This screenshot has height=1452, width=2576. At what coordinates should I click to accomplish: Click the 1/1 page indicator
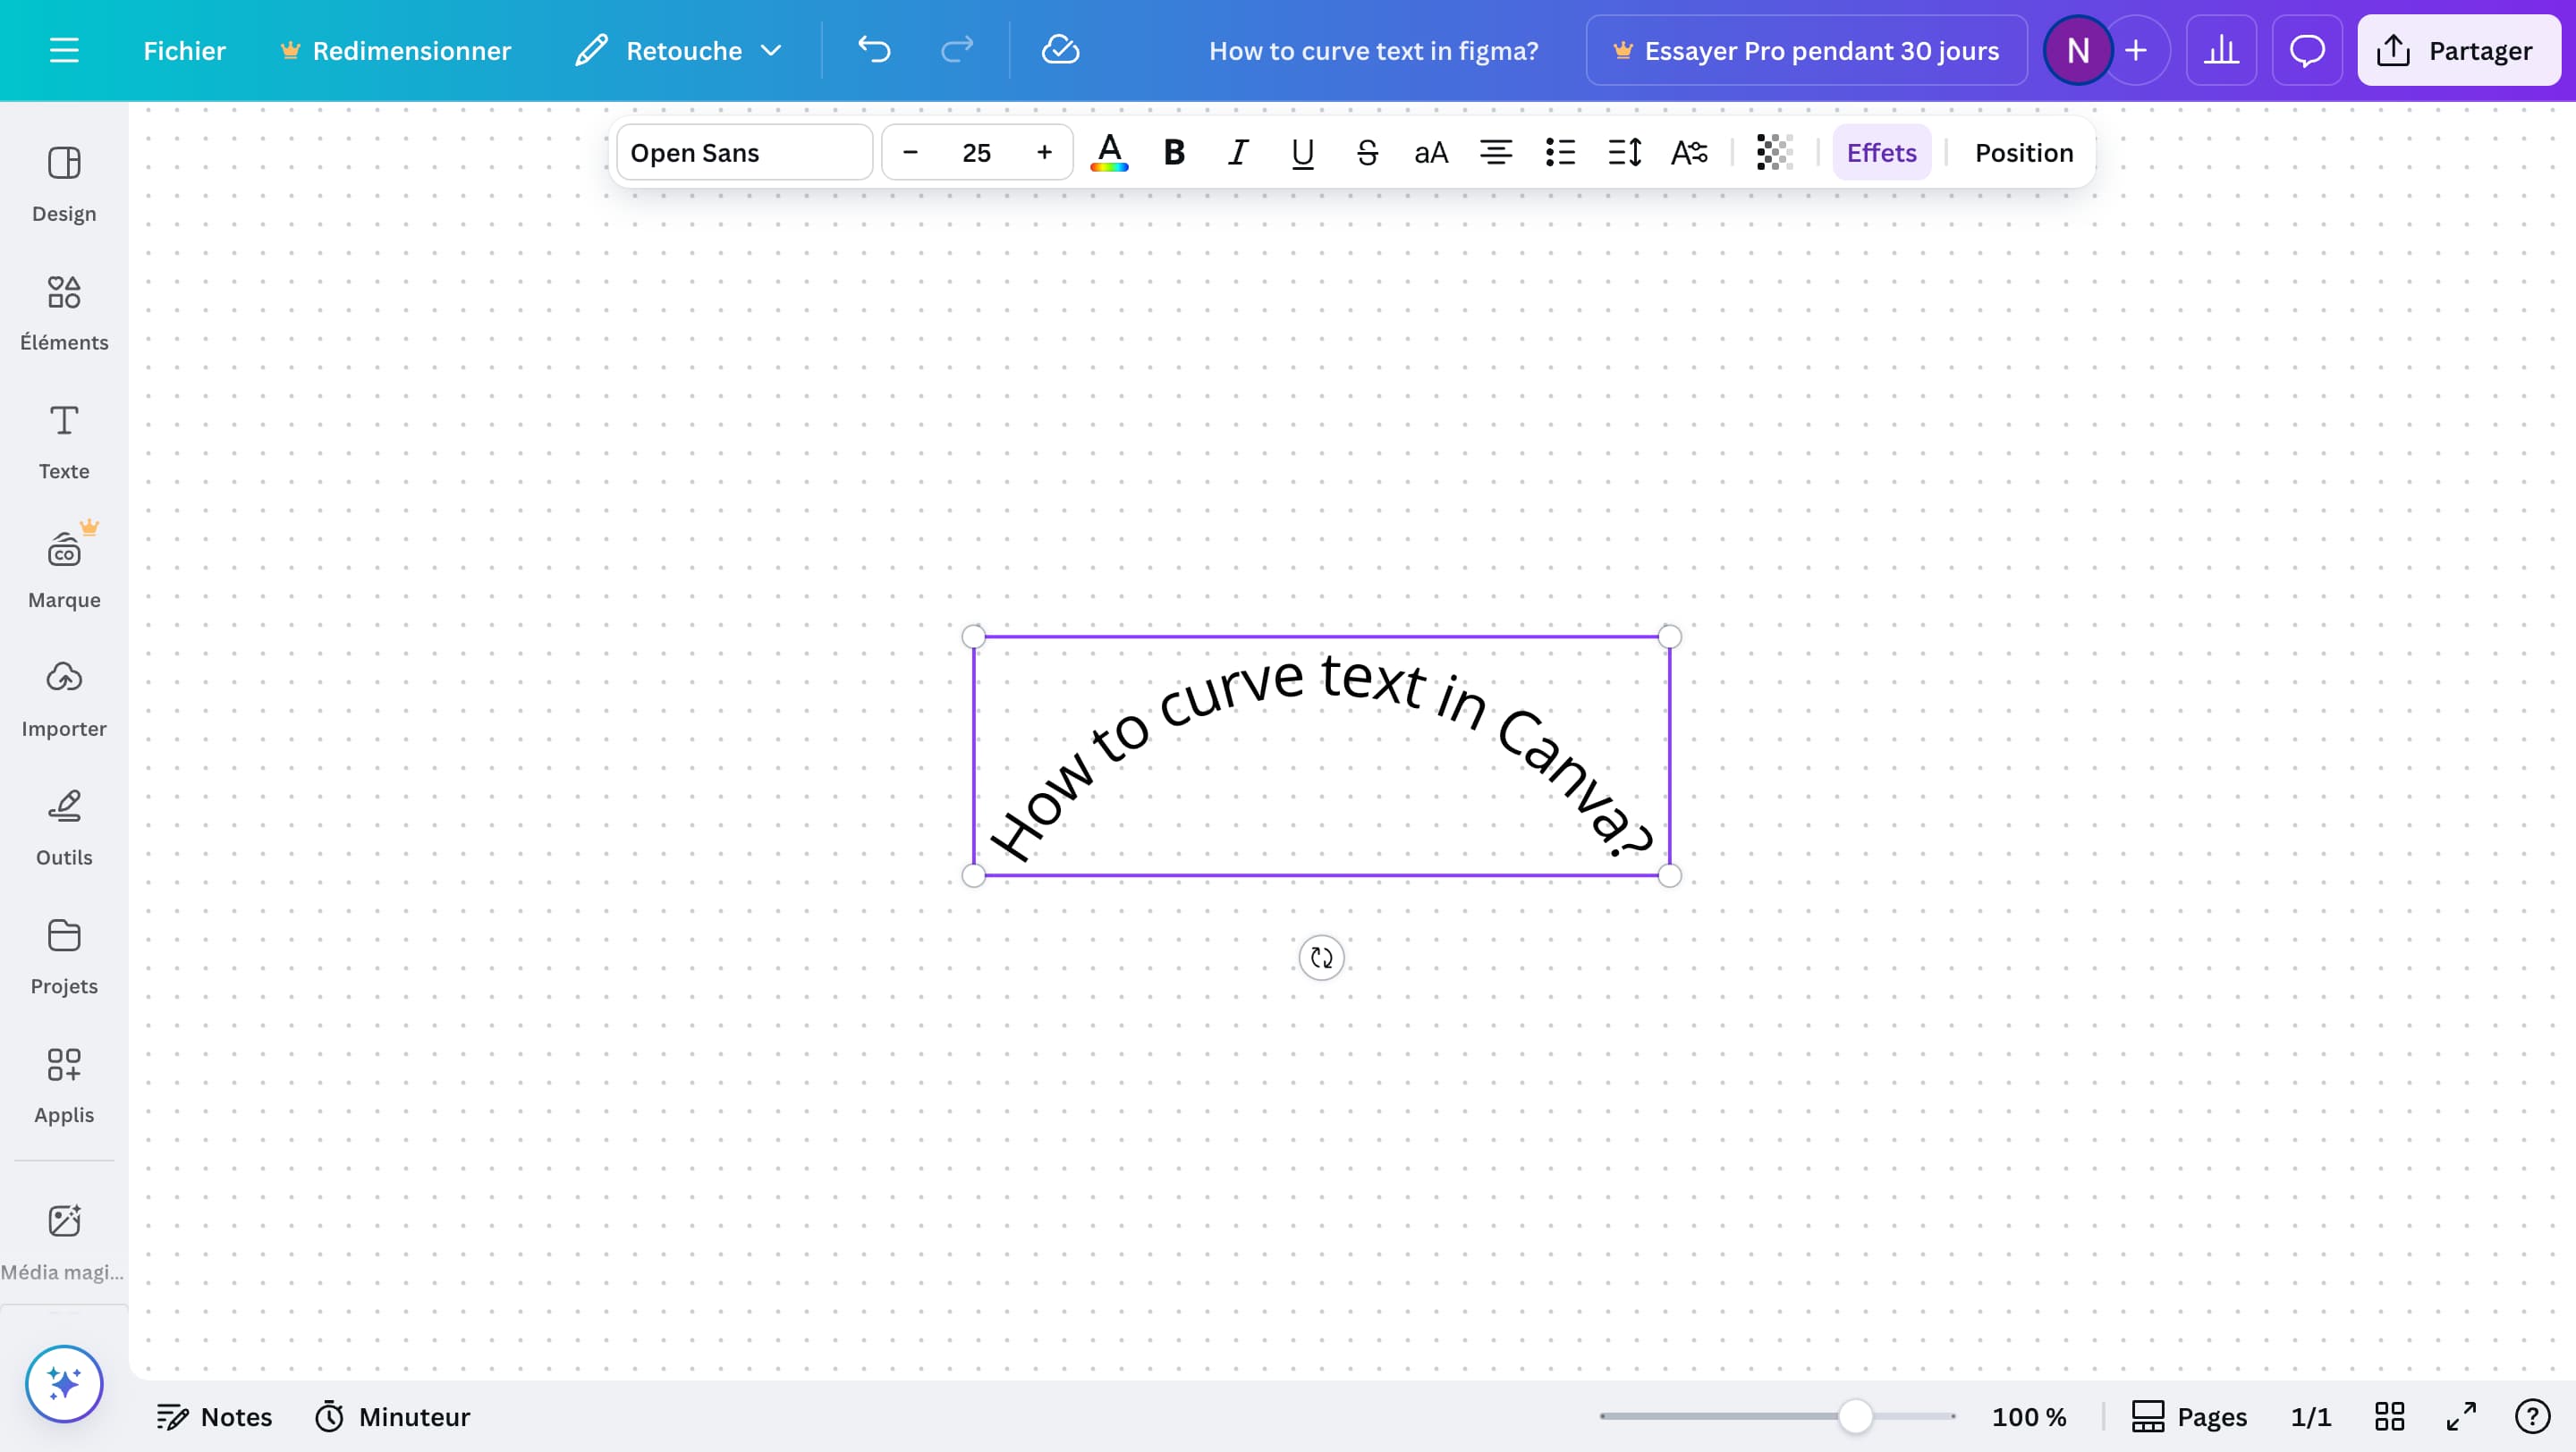tap(2311, 1417)
